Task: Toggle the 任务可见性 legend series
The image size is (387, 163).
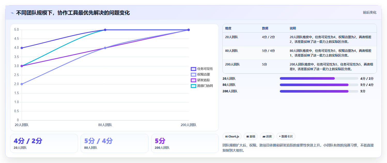Action: click(x=202, y=69)
